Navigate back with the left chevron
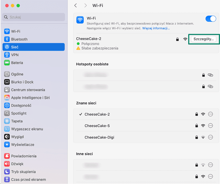 [76, 6]
